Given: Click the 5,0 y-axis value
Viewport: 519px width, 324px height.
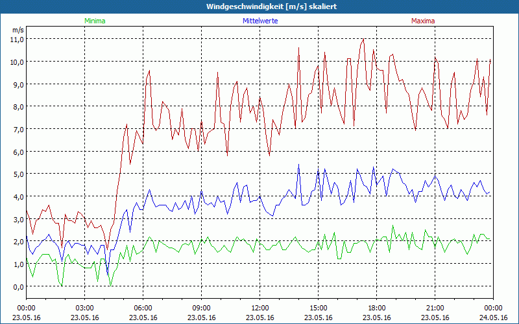Looking at the screenshot, I should point(19,174).
